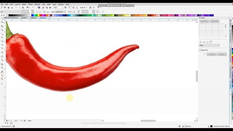Screen dimensions: 233x131
Task: Select the Connector tool in the toolbox
Action: pos(2,60)
